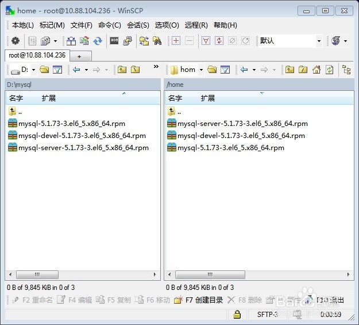The image size is (359, 325).
Task: Open local directory folder icon in D: panel
Action: click(44, 69)
